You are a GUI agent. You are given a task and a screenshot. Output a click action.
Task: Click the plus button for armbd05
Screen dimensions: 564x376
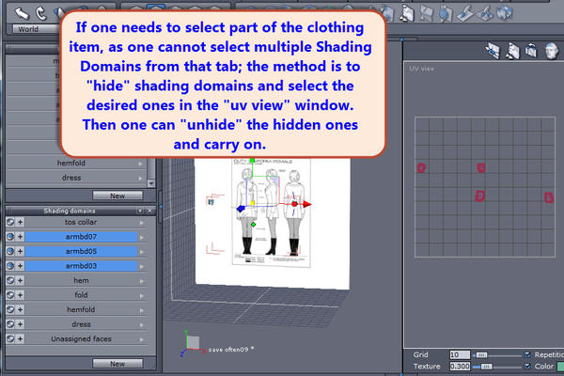20,251
